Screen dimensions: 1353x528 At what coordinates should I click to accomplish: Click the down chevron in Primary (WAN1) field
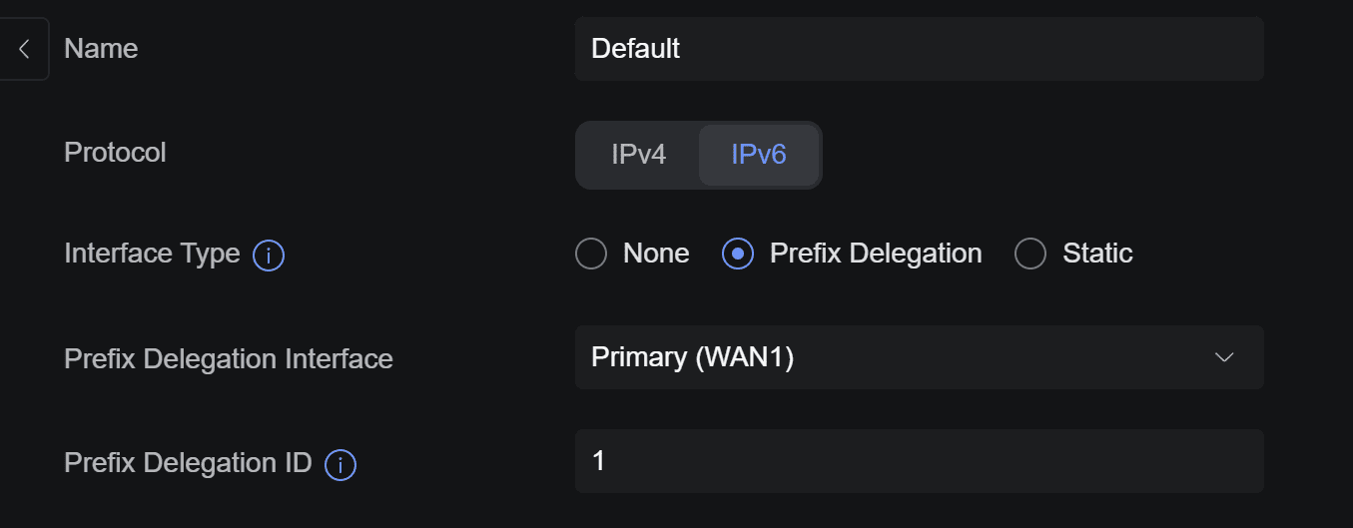[x=1224, y=357]
